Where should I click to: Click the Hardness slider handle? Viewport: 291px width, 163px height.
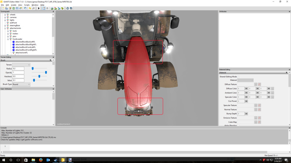39,76
